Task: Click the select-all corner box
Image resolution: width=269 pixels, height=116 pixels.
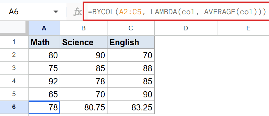Action: pyautogui.click(x=14, y=28)
